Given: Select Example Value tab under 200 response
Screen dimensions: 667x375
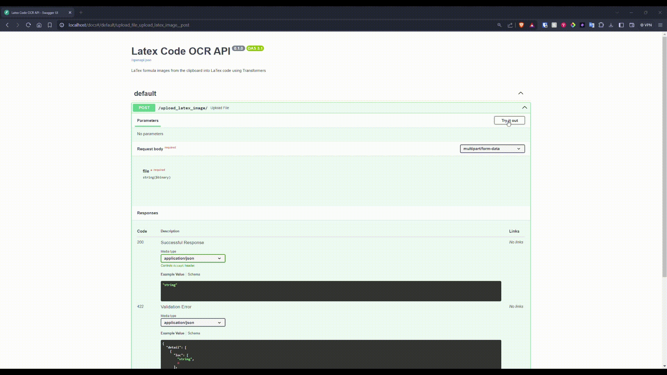Looking at the screenshot, I should (172, 274).
